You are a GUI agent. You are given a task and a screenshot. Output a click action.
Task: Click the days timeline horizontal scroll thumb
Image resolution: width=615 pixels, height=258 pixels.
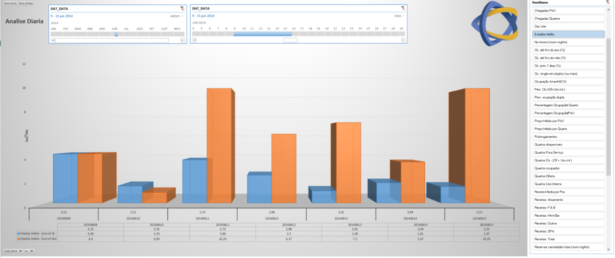[x=290, y=40]
